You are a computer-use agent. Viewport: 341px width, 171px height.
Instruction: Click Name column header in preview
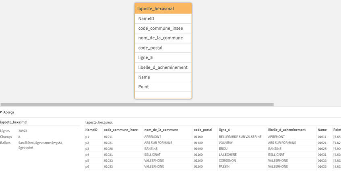pos(322,130)
